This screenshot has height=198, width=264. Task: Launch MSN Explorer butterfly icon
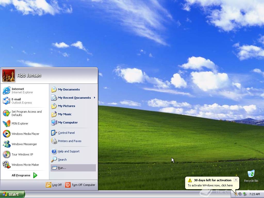tap(6, 123)
